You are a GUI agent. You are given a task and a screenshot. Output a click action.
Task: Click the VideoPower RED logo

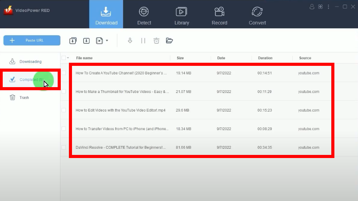9,10
